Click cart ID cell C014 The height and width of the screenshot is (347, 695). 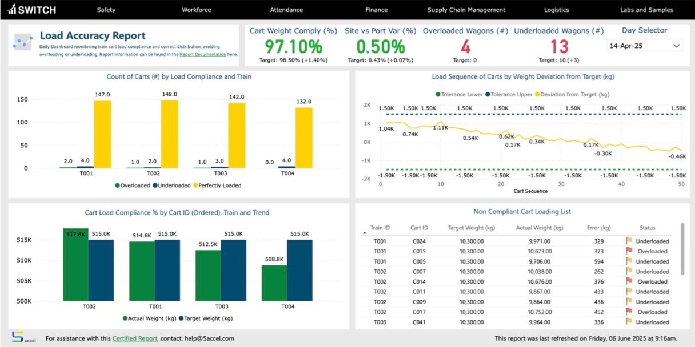coord(419,282)
